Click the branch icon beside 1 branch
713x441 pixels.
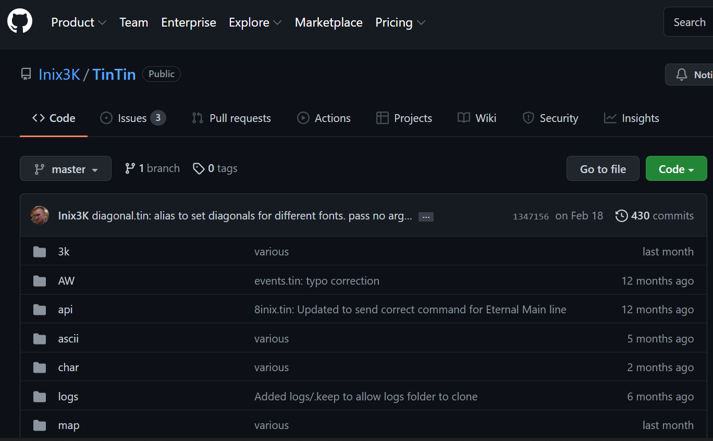coord(130,168)
